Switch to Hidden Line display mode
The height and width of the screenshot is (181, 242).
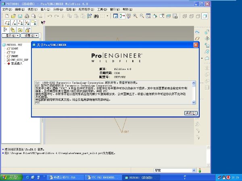click(191, 16)
